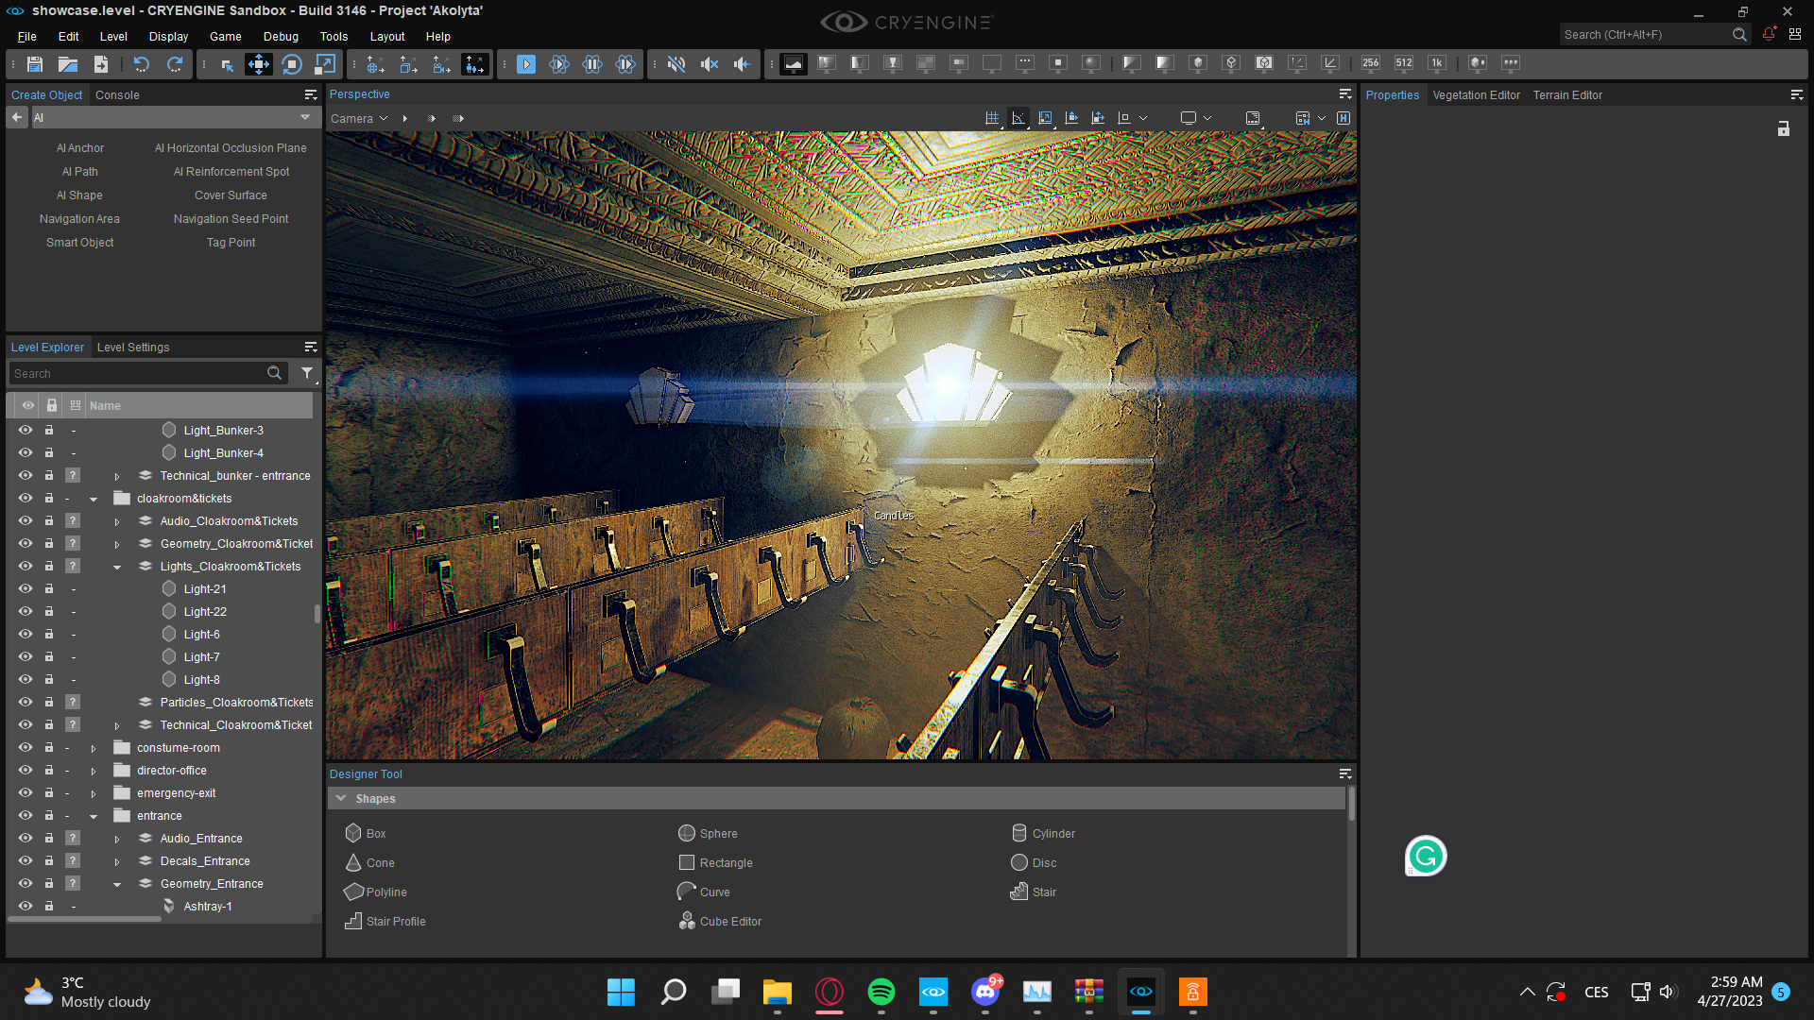The image size is (1814, 1020).
Task: Open the AI category dropdown
Action: pos(304,117)
